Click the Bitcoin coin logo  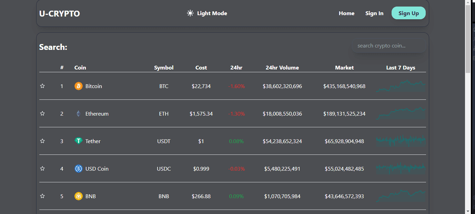(x=79, y=86)
